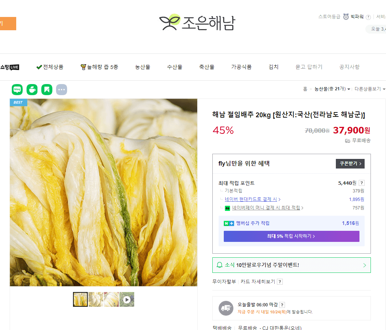The height and width of the screenshot is (330, 386).
Task: Expand the 10만팔로우기념 주말이벤트 notice chevron
Action: pos(365,265)
